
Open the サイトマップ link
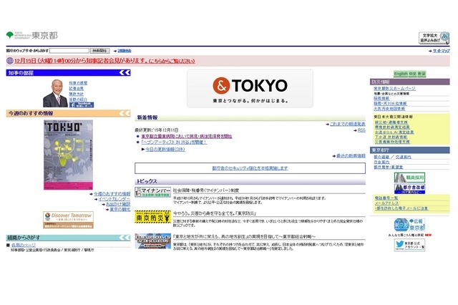(441, 51)
